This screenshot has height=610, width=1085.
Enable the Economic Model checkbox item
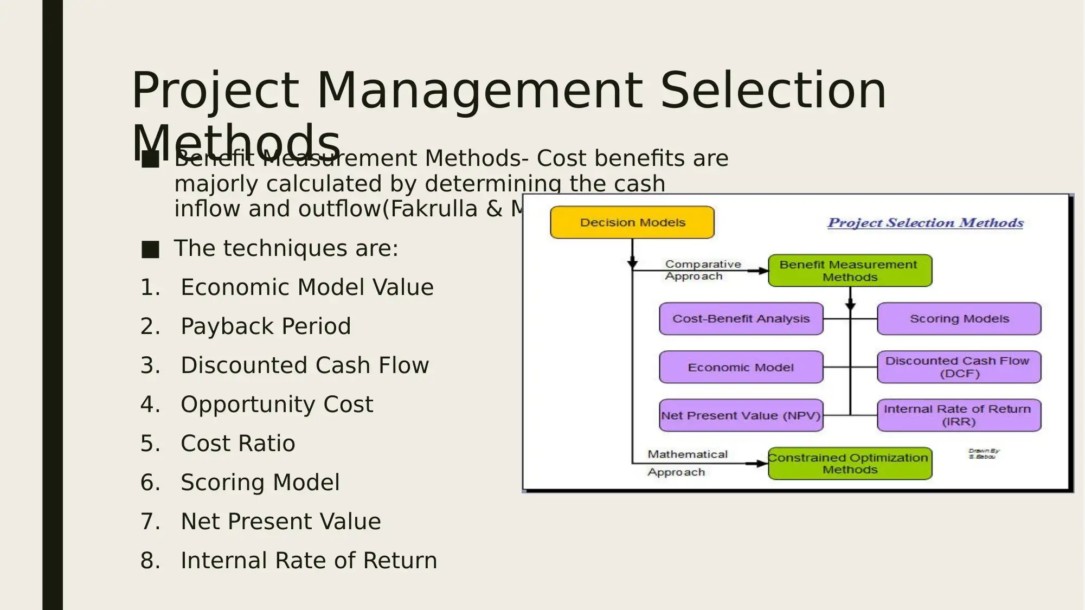tap(741, 367)
